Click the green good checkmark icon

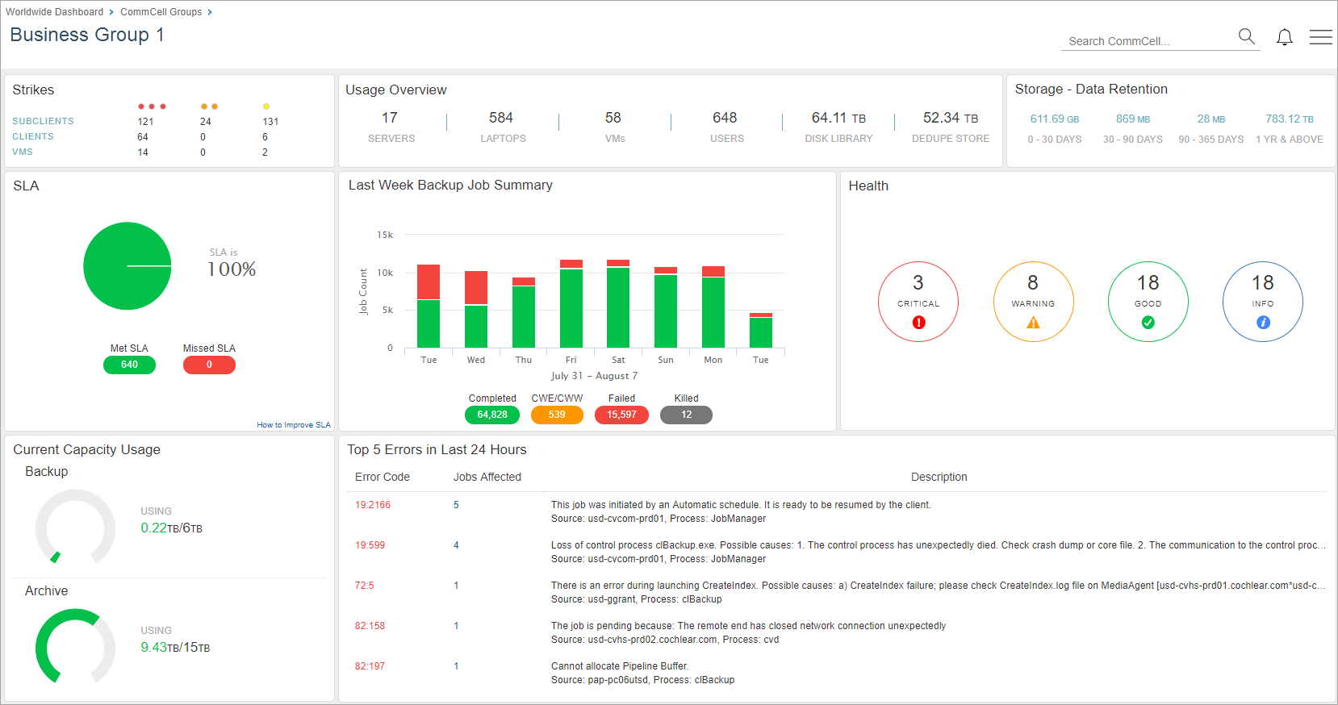tap(1148, 323)
